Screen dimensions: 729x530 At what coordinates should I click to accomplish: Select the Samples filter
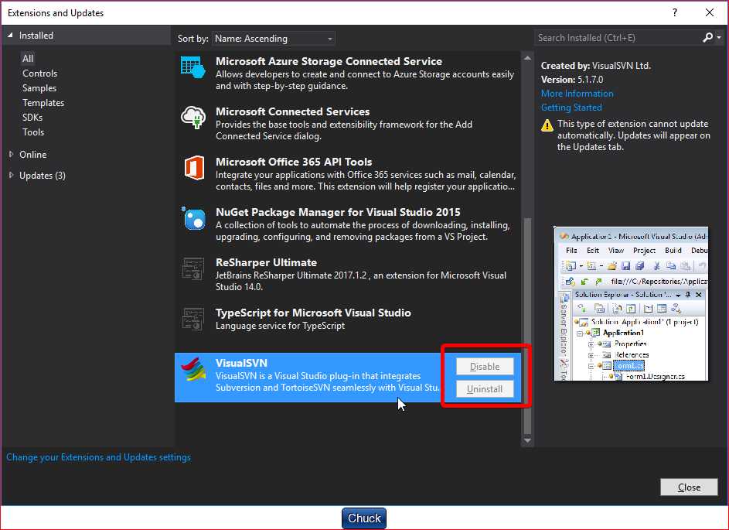39,88
